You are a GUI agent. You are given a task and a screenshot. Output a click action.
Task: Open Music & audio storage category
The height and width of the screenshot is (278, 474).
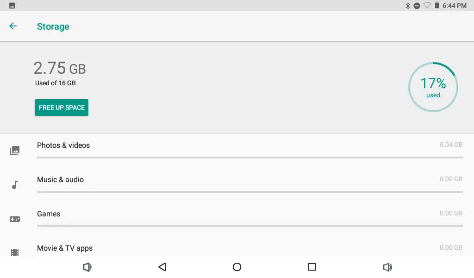pos(60,179)
